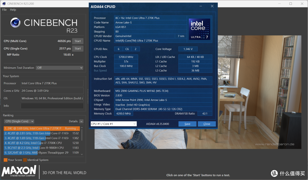Minimize the AIDA64 CPUID window

[x=201, y=6]
